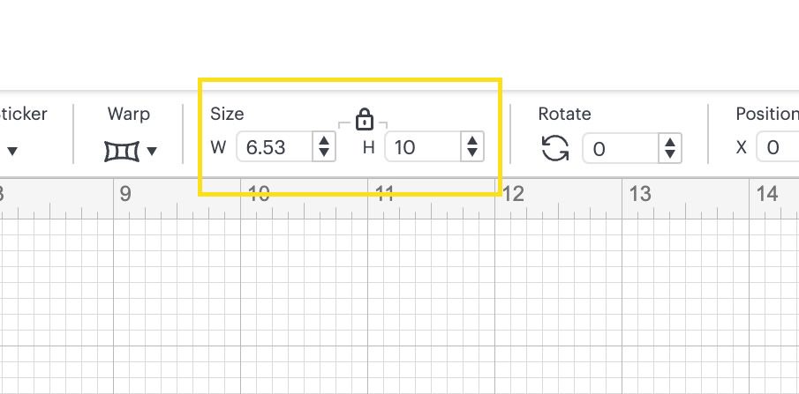Click the Rotate label
The width and height of the screenshot is (799, 394).
coord(565,114)
